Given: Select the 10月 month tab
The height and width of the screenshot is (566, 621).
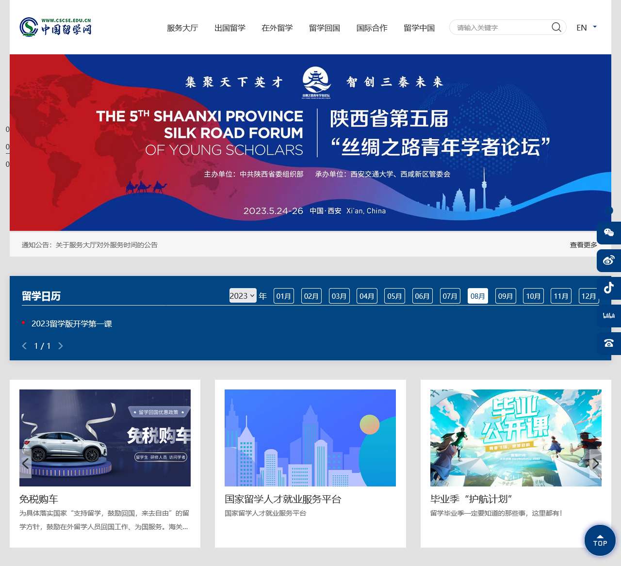Looking at the screenshot, I should click(x=533, y=296).
